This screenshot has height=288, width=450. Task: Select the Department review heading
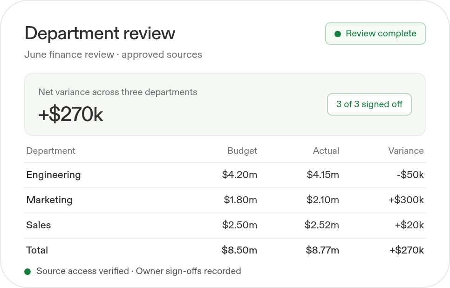(x=100, y=33)
